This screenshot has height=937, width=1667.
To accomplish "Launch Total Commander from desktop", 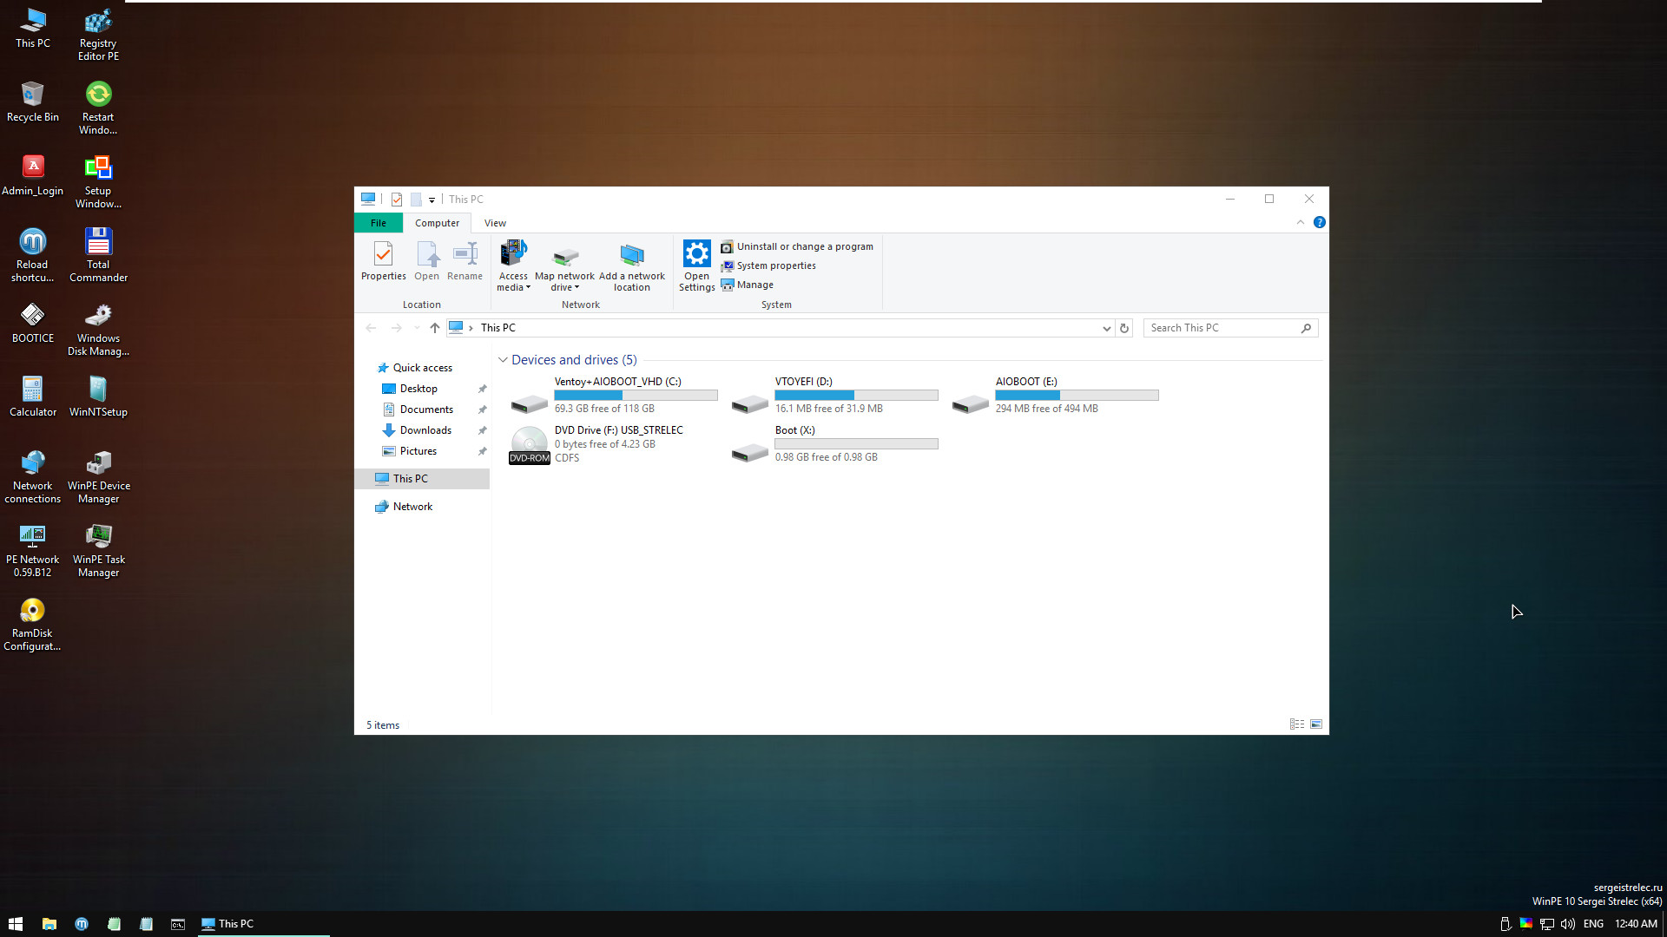I will (x=98, y=255).
